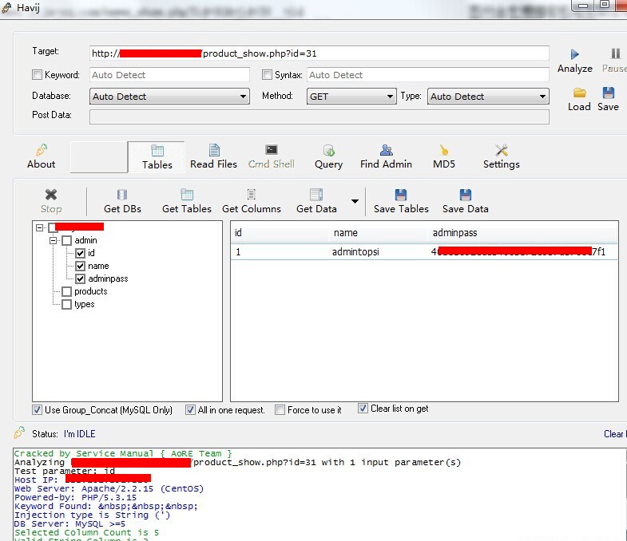Viewport: 627px width, 541px height.
Task: Enable Force to use it checkbox
Action: 280,410
